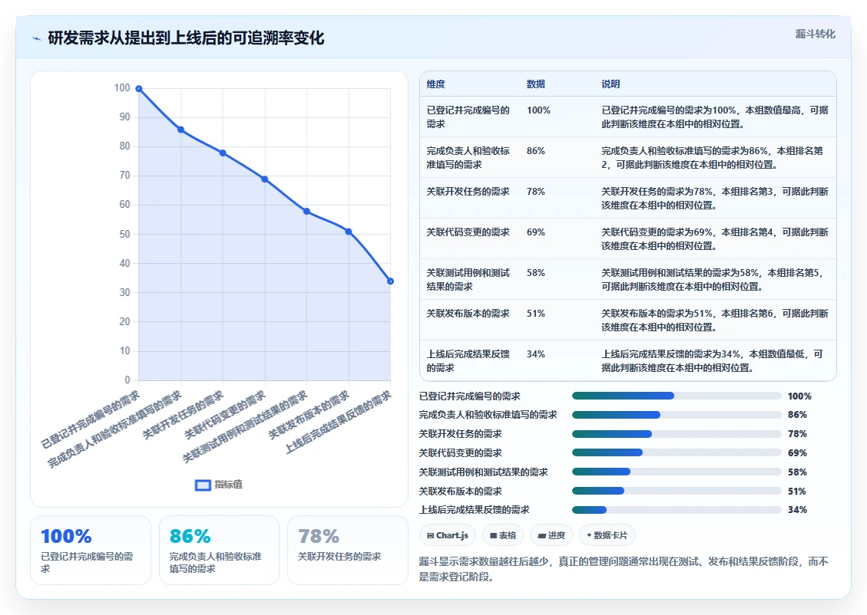Select the 表格 chip
867x615 pixels.
[503, 535]
